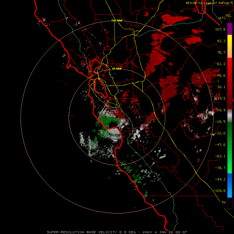The width and height of the screenshot is (234, 234).
Task: Click the gray near-zero segment of the color bar
Action: pos(230,115)
